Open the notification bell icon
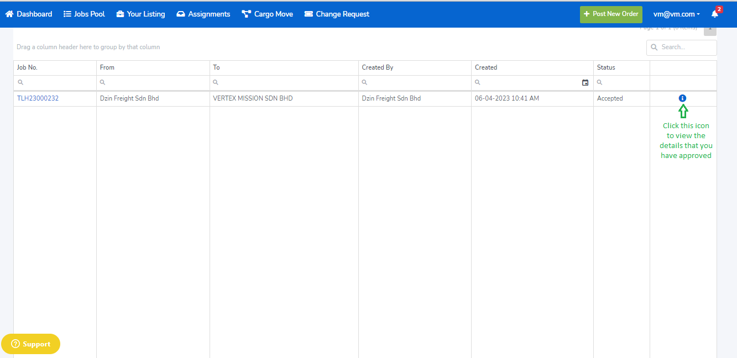737x358 pixels. pyautogui.click(x=715, y=14)
